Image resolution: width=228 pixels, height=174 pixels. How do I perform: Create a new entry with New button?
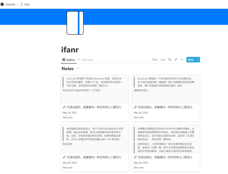pos(191,60)
